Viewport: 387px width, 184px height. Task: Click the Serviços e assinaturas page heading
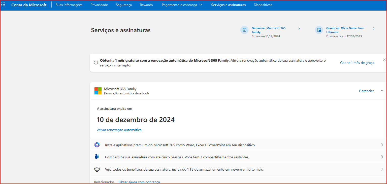(121, 30)
